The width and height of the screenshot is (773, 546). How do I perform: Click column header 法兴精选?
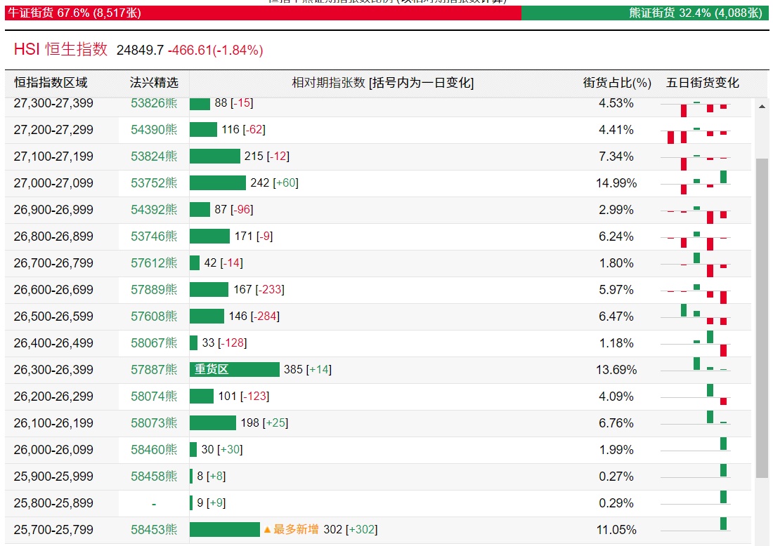click(154, 83)
